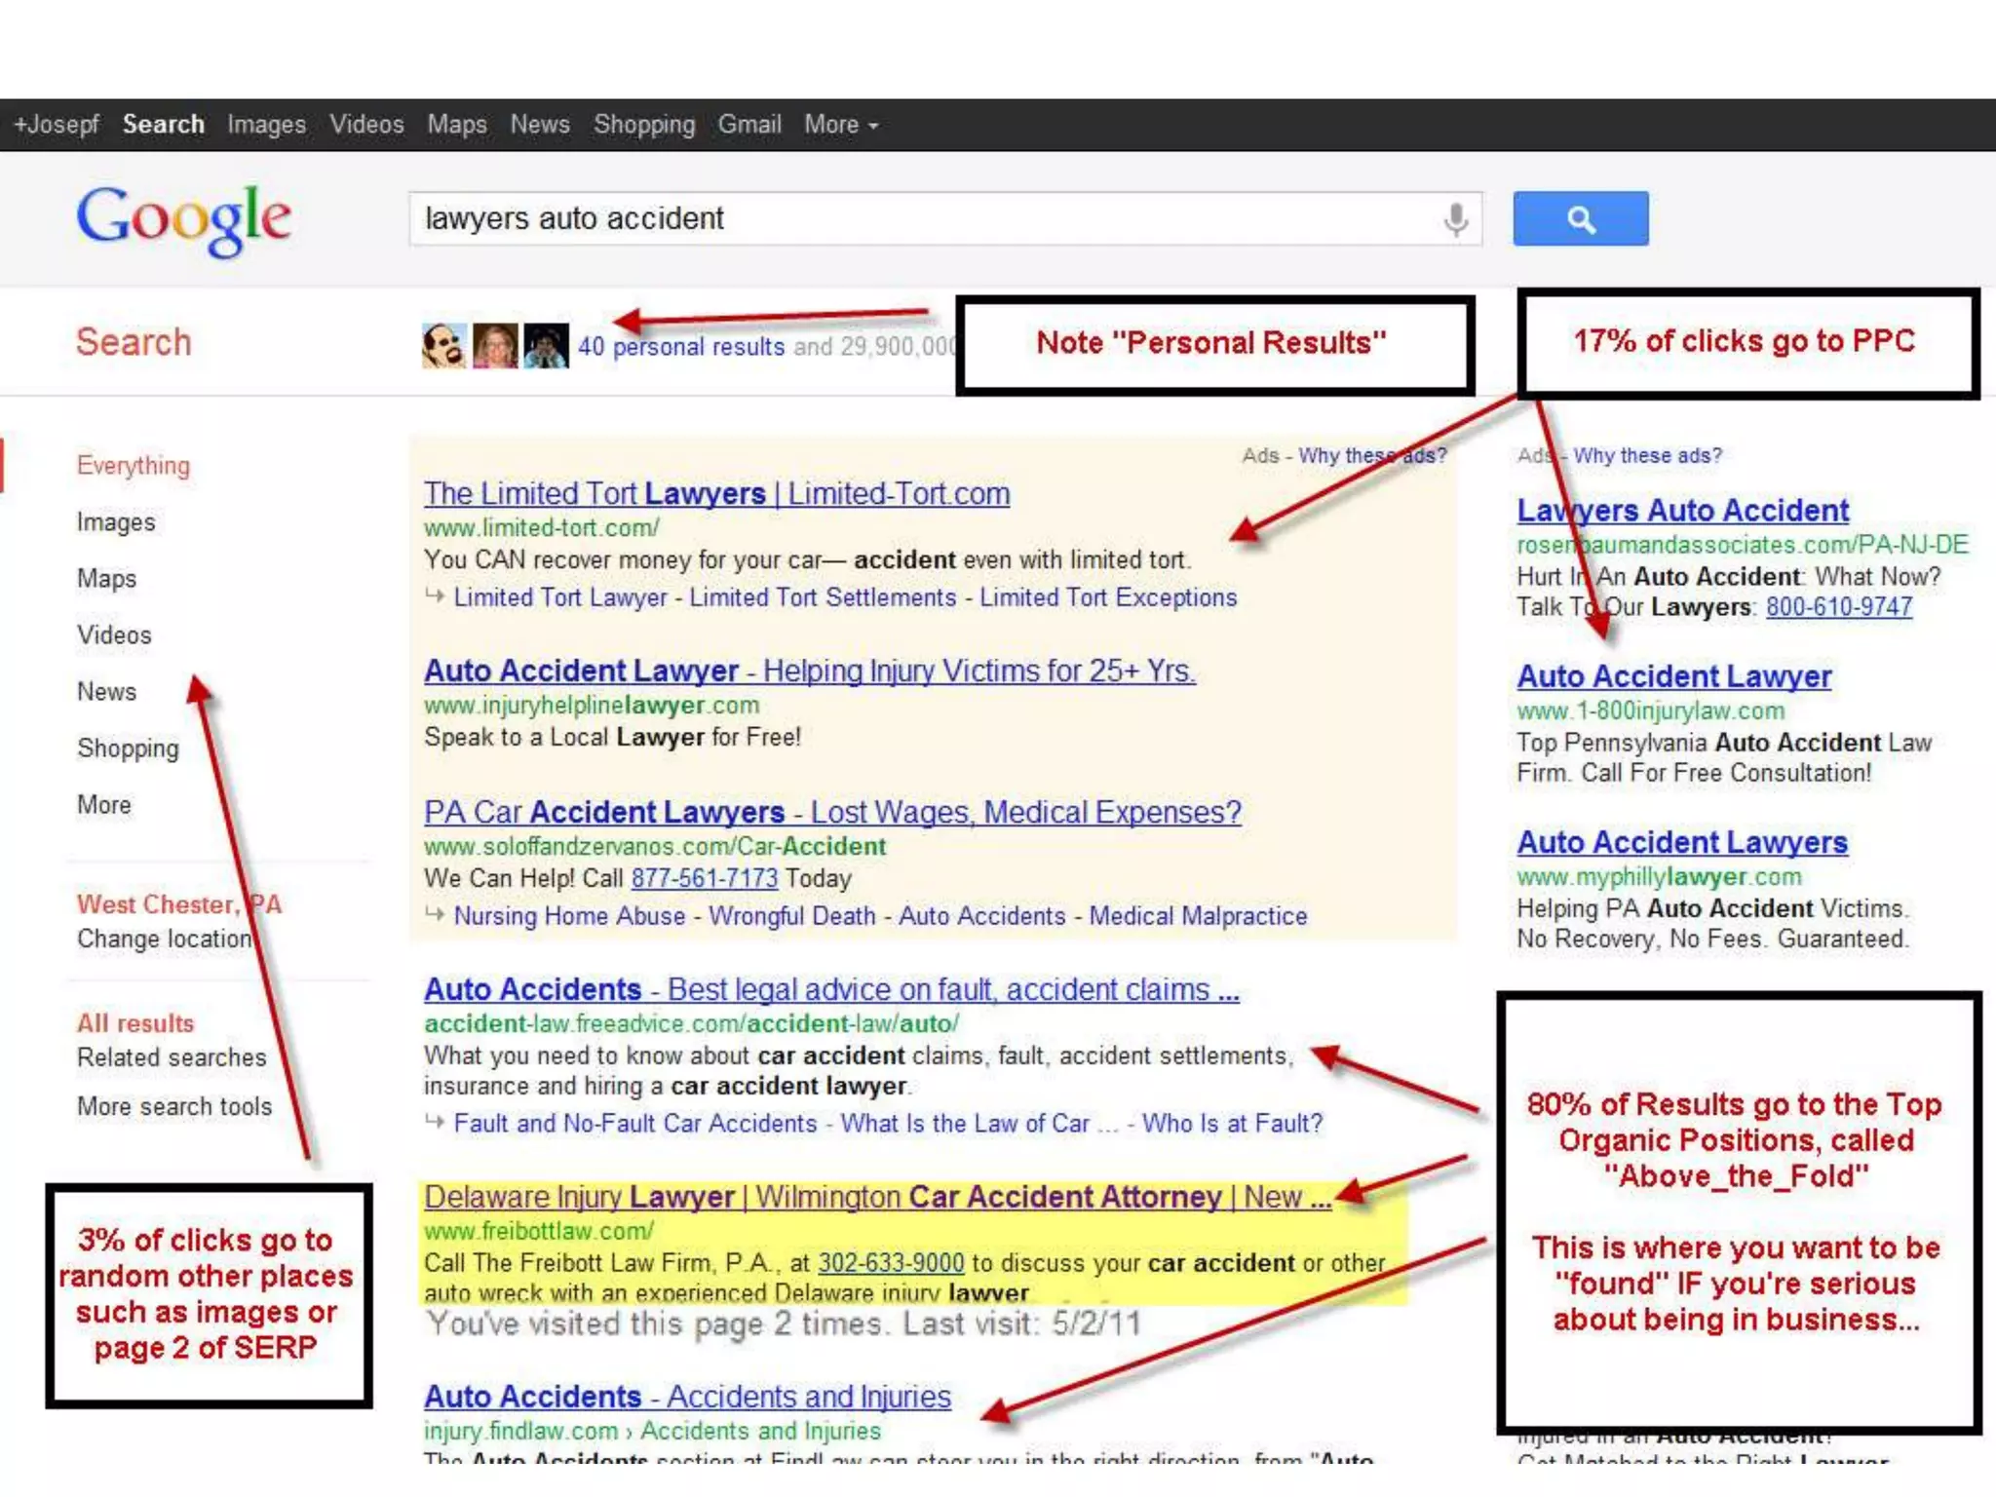Click the +Josepf profile link
Viewport: 1996px width, 1497px height.
point(57,125)
